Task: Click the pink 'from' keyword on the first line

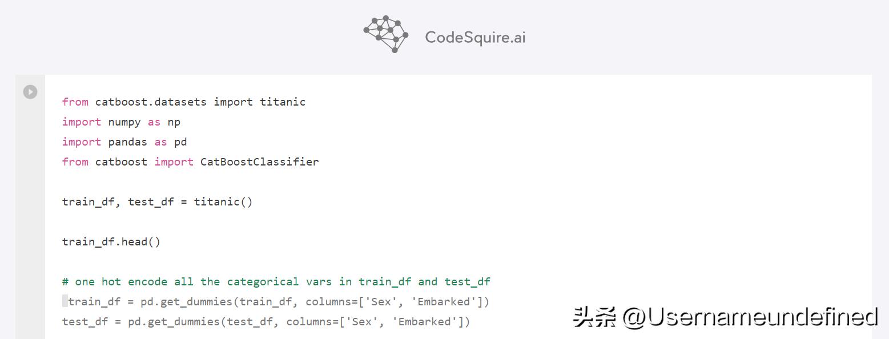Action: (x=75, y=102)
